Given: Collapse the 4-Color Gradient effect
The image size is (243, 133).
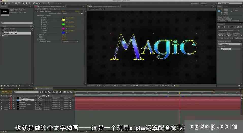Looking at the screenshot, I should 35,11.
